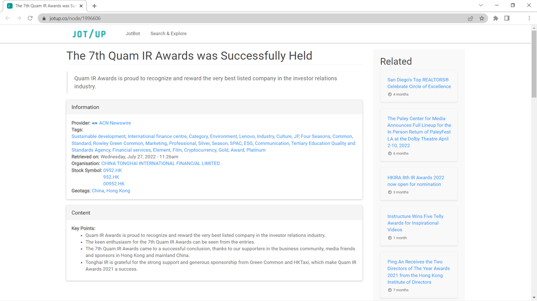
Task: Click scrollbar down arrow
Action: [x=534, y=298]
